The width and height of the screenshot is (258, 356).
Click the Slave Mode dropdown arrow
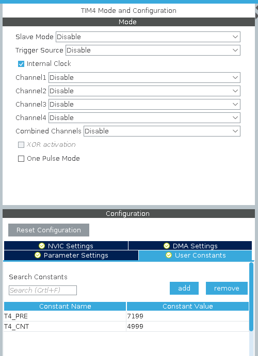(x=235, y=37)
